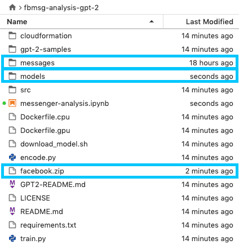Click '2 minutes ago' in the facebook.zip row

tap(209, 171)
